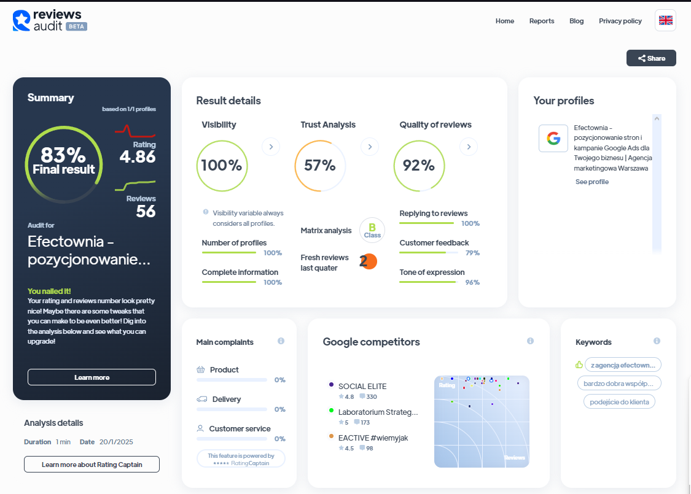Image resolution: width=691 pixels, height=494 pixels.
Task: Click the Number of profiles progress bar
Action: pyautogui.click(x=228, y=252)
